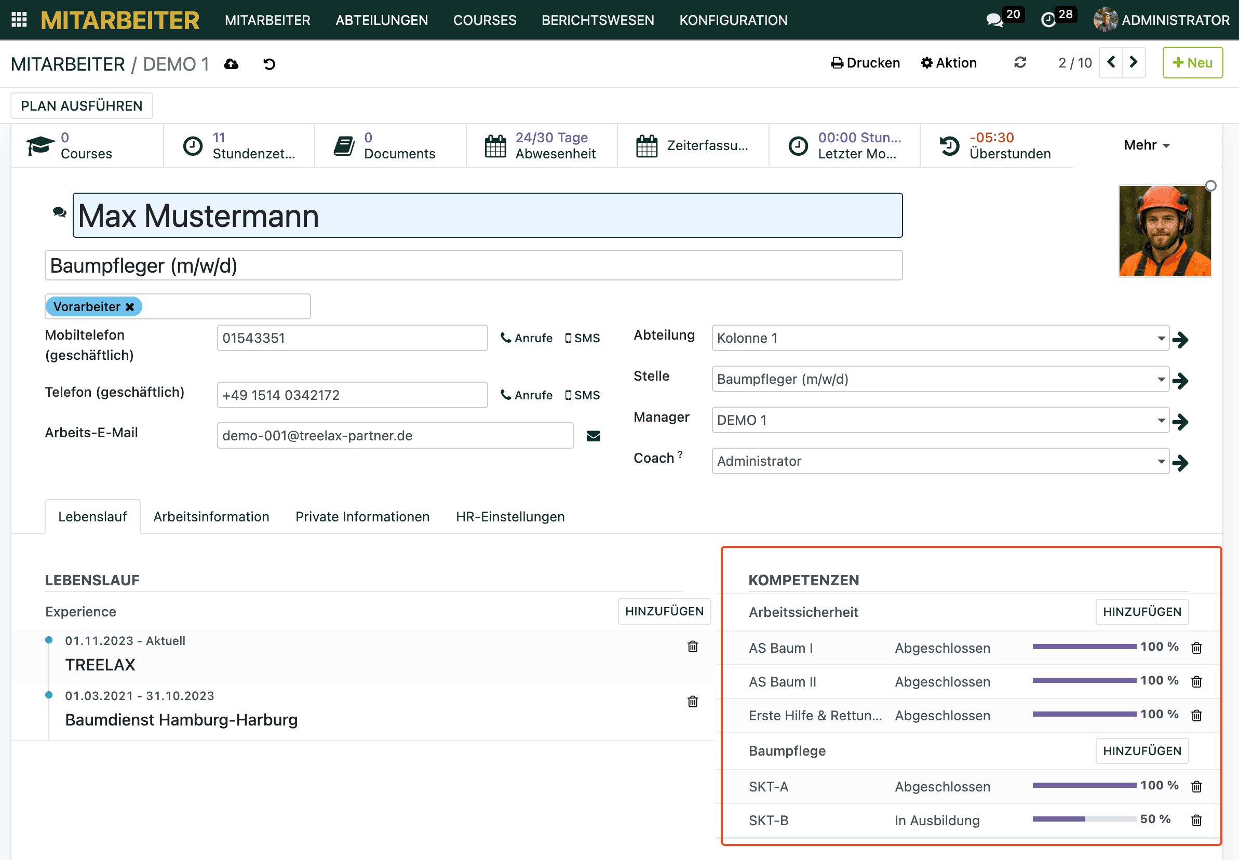Expand the Mehr dropdown
The image size is (1239, 860).
click(x=1147, y=145)
